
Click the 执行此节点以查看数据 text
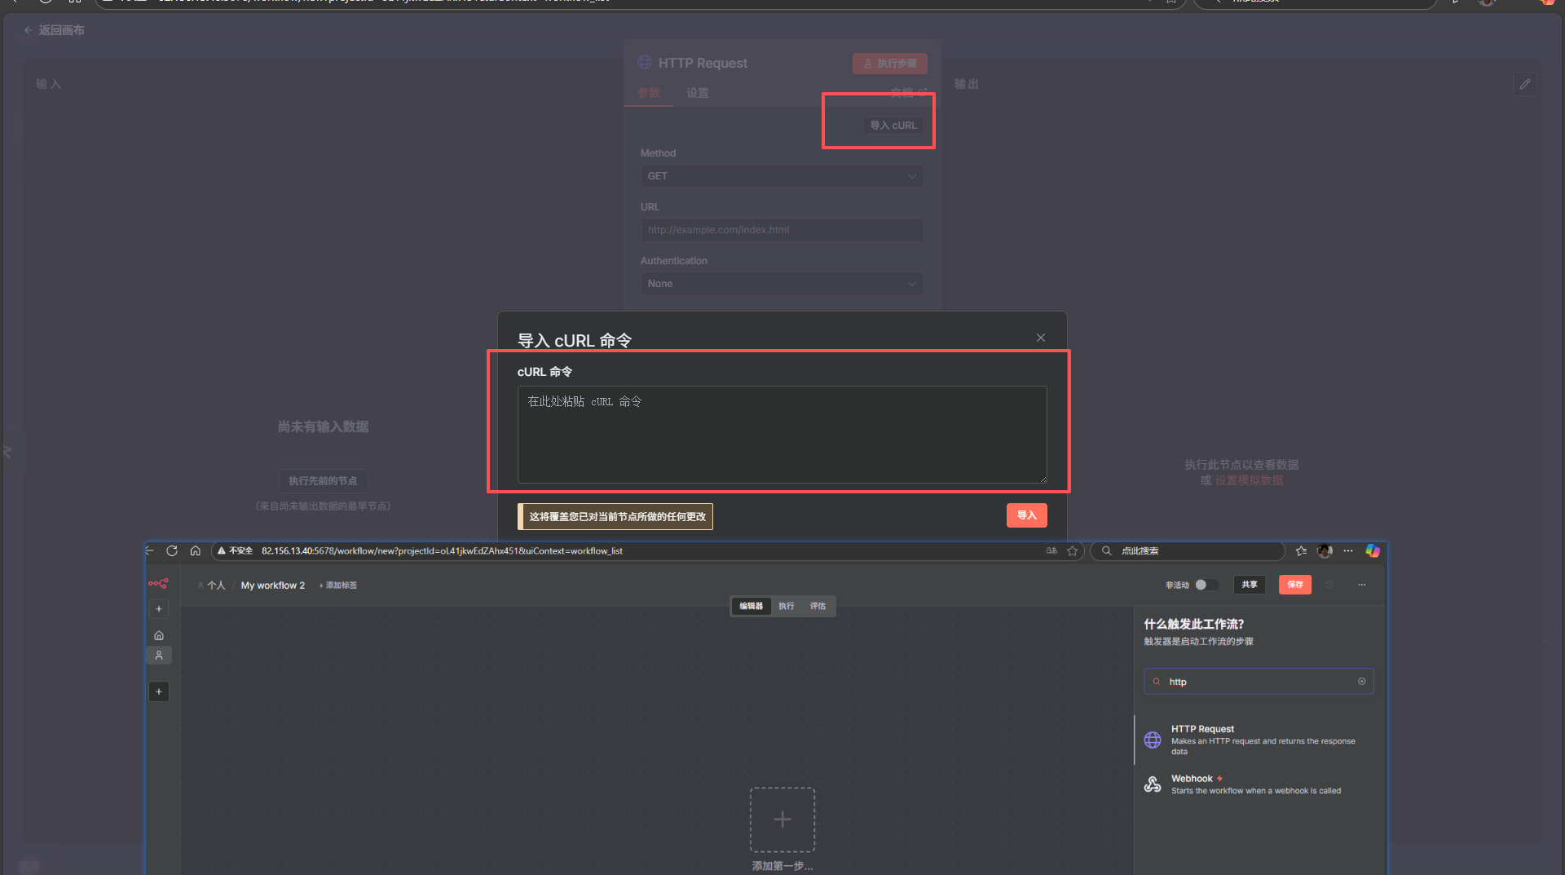click(x=1241, y=465)
